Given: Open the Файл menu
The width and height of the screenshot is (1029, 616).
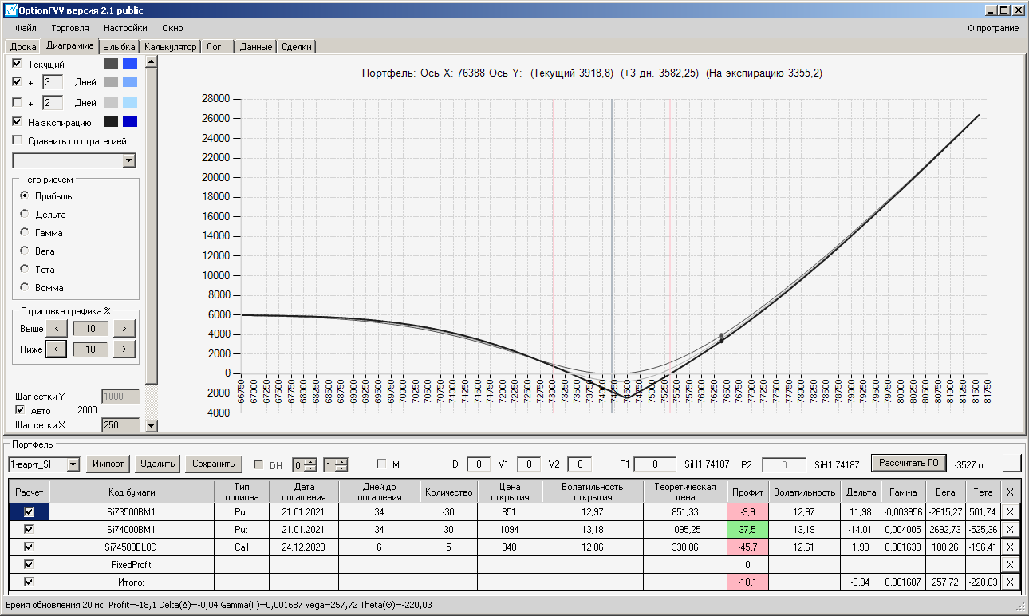Looking at the screenshot, I should [26, 28].
